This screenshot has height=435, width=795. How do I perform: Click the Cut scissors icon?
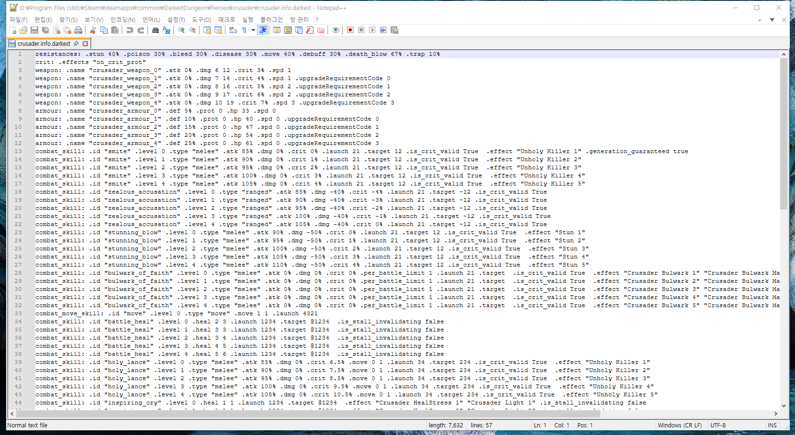[93, 30]
